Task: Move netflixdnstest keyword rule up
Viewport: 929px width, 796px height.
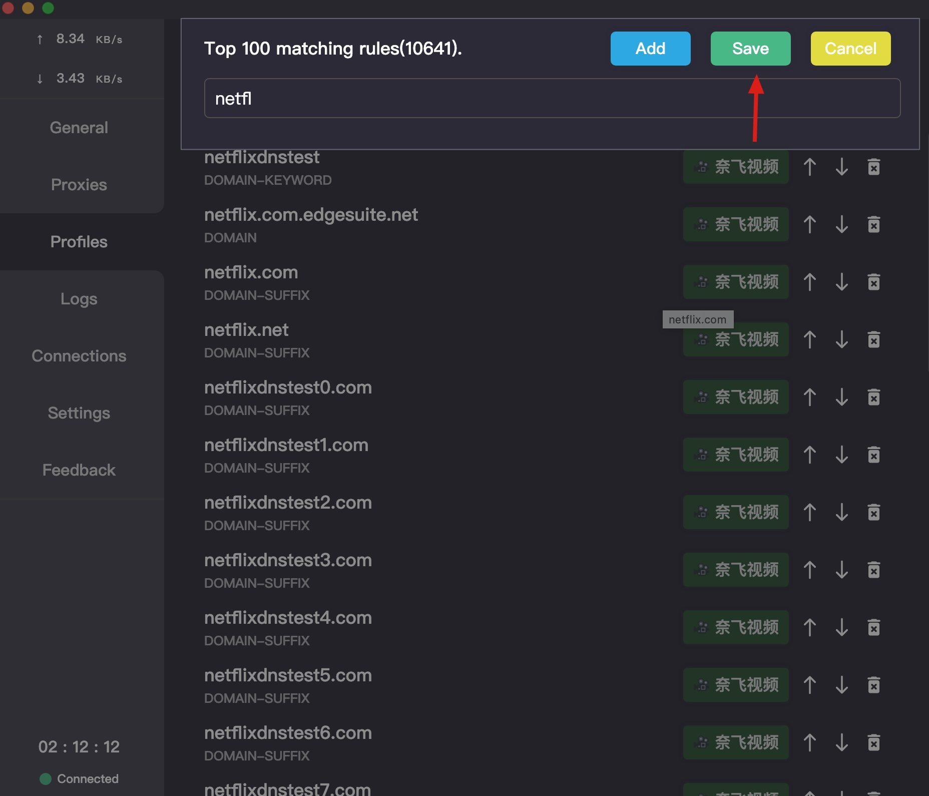Action: [x=810, y=167]
